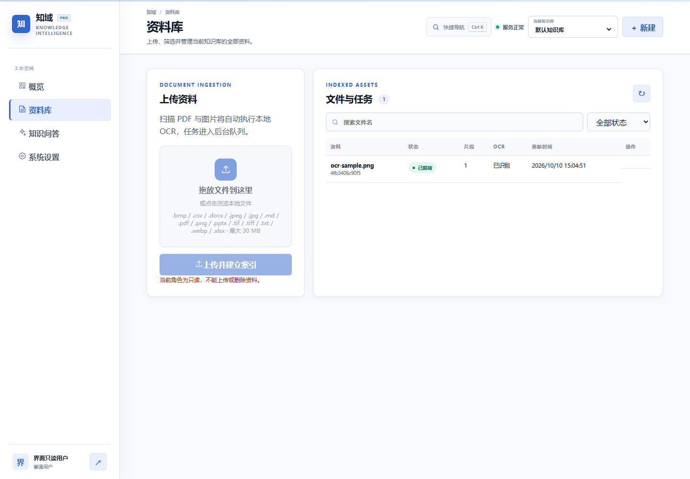Open the 默认知识库 dropdown
The width and height of the screenshot is (690, 479).
573,27
